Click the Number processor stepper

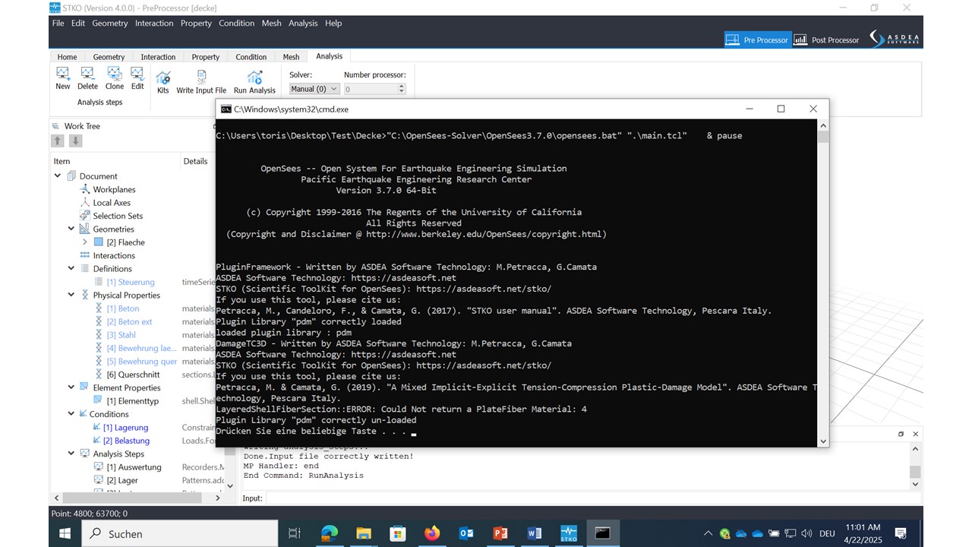[x=402, y=89]
